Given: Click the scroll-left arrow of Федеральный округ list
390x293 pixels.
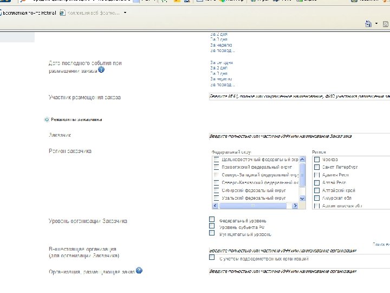Looking at the screenshot, I should 216,206.
